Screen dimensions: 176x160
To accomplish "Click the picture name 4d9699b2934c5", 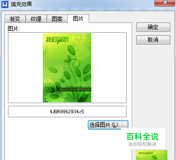I will [67, 112].
